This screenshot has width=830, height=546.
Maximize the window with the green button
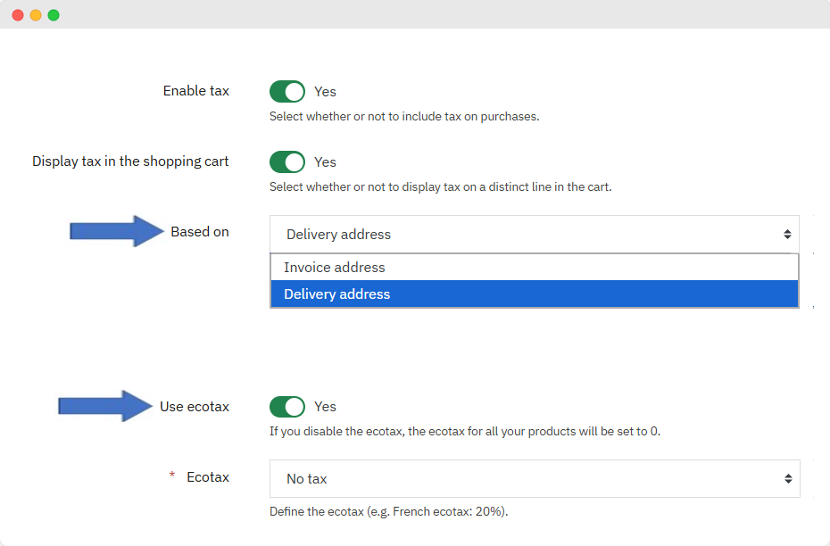[x=54, y=15]
